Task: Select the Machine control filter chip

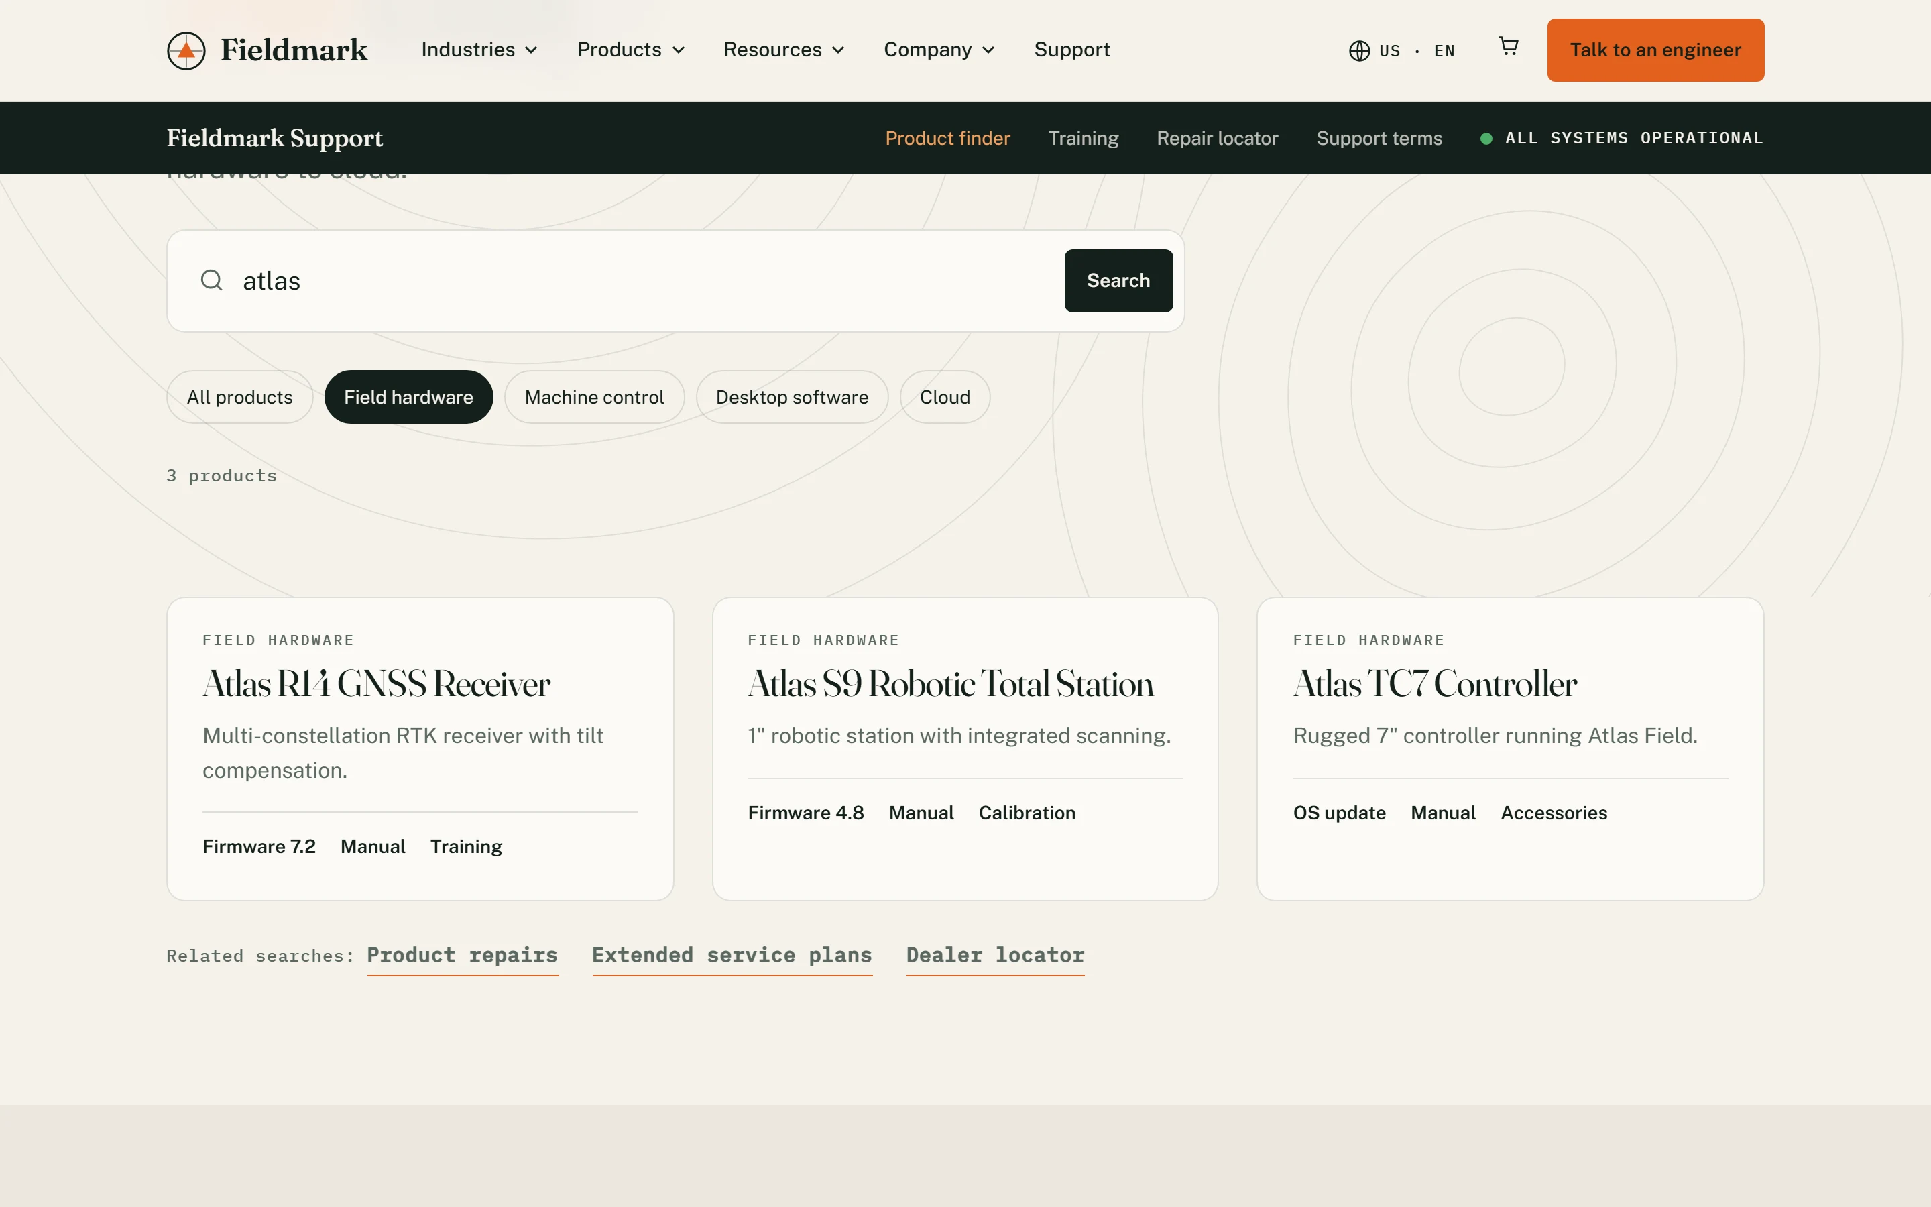Action: 593,397
